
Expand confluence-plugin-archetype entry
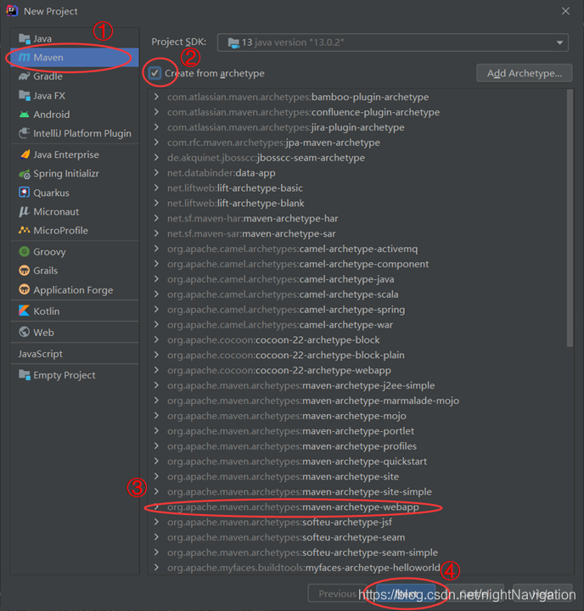click(x=156, y=112)
